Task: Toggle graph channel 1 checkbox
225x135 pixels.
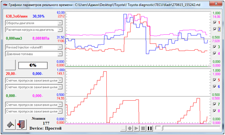Action: point(215,22)
